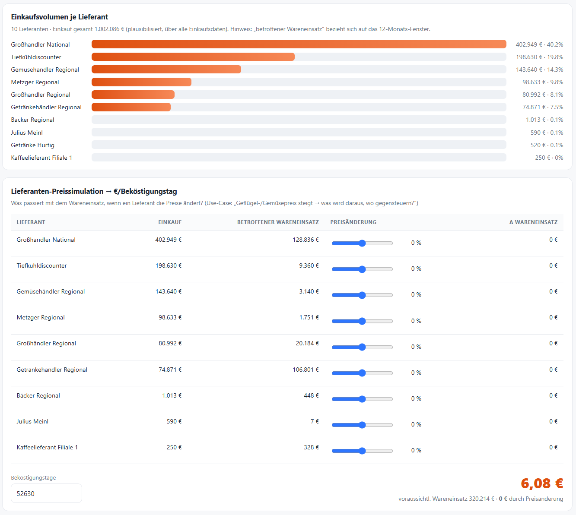Click "Gemüsehändler Regional" in the simulation table
The image size is (576, 515).
point(51,291)
